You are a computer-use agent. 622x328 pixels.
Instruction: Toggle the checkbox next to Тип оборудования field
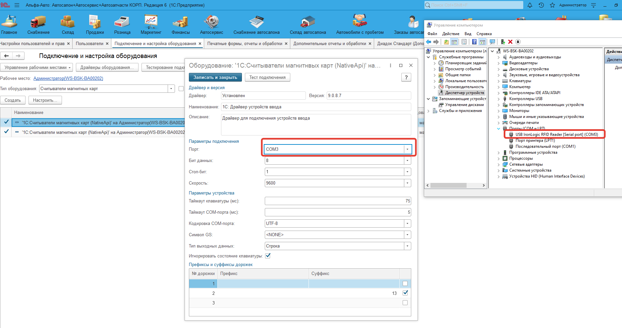click(181, 89)
